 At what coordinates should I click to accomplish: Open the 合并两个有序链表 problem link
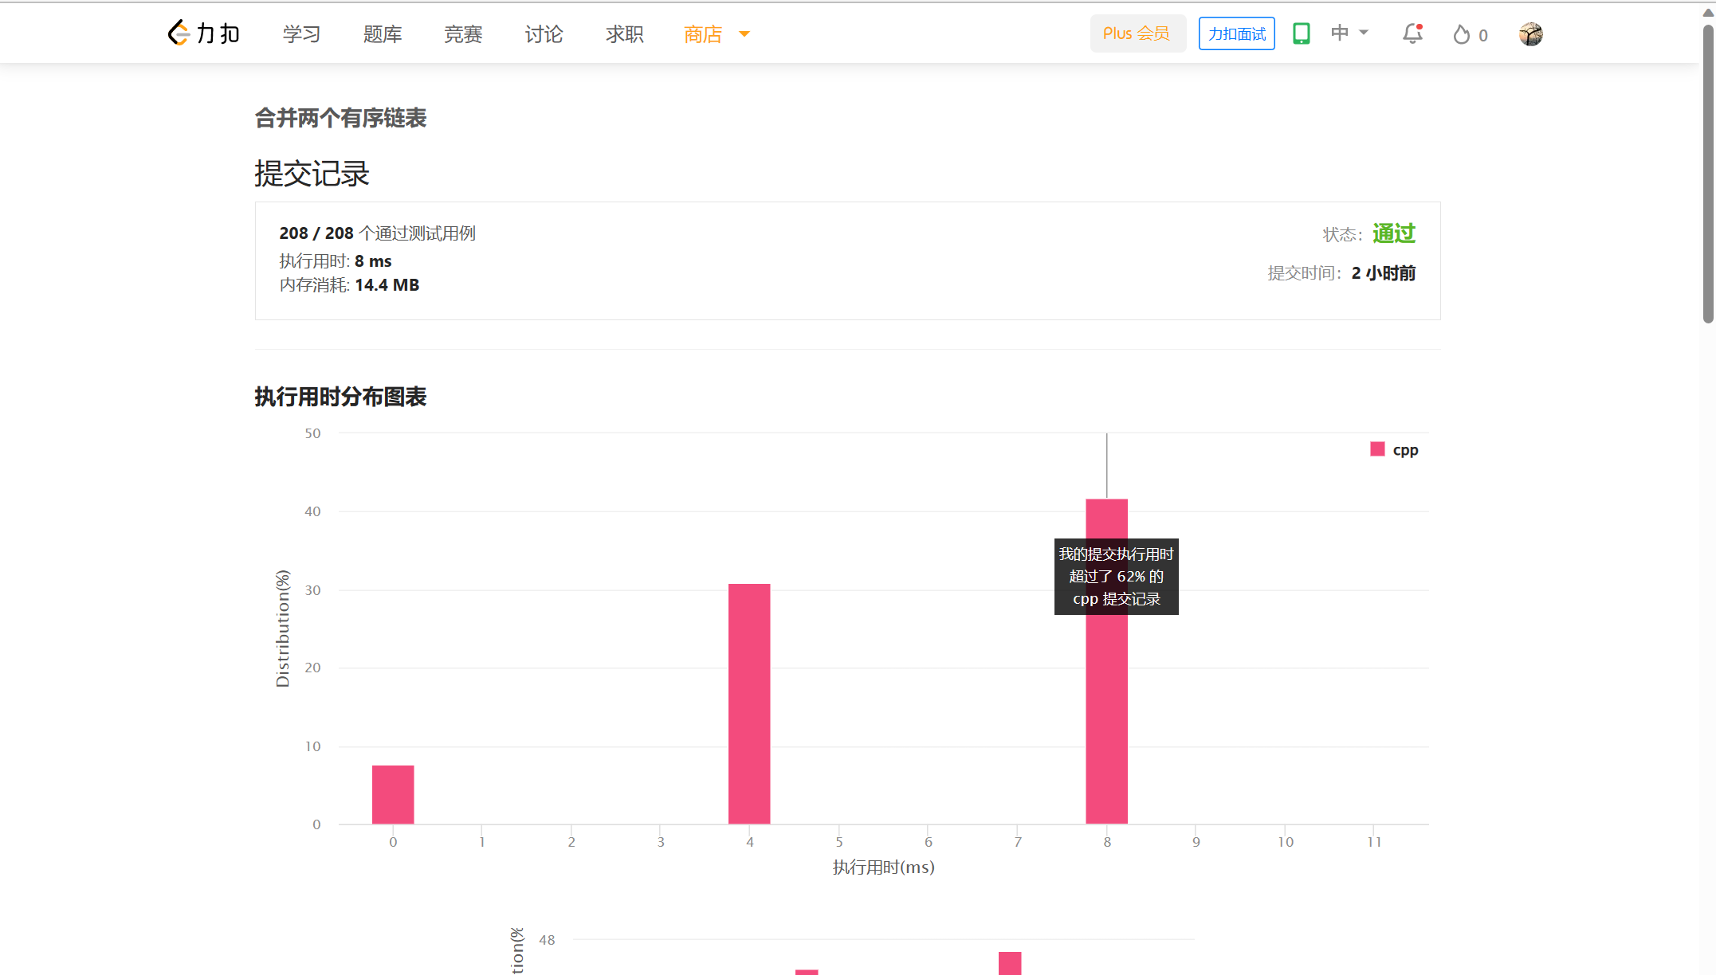340,118
